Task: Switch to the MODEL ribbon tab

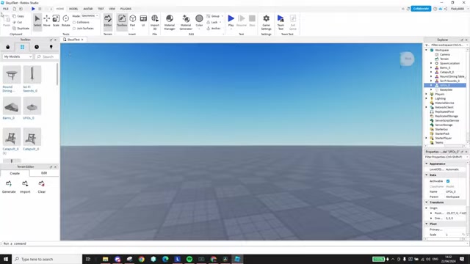Action: [73, 9]
